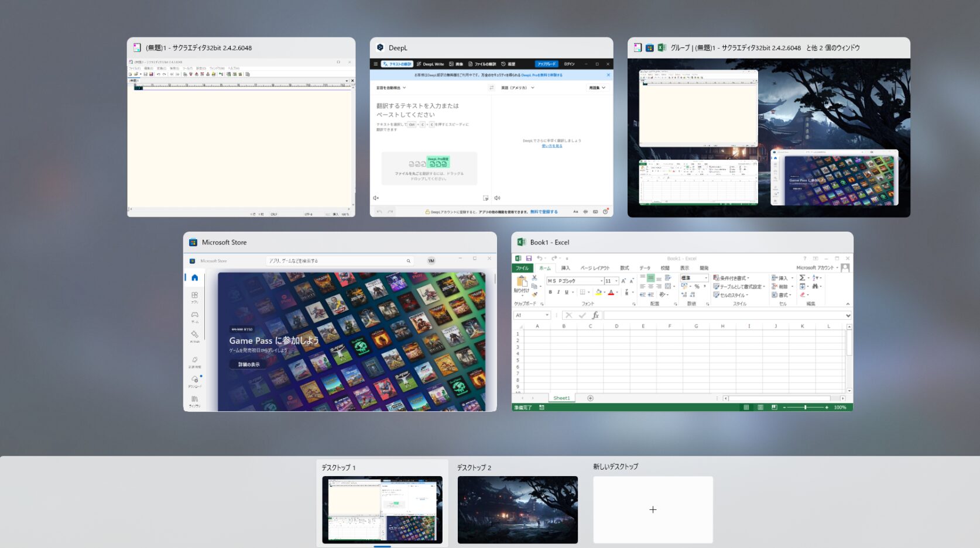The width and height of the screenshot is (980, 548).
Task: Click the AutoSum sigma icon in Excel ribbon
Action: pyautogui.click(x=803, y=278)
